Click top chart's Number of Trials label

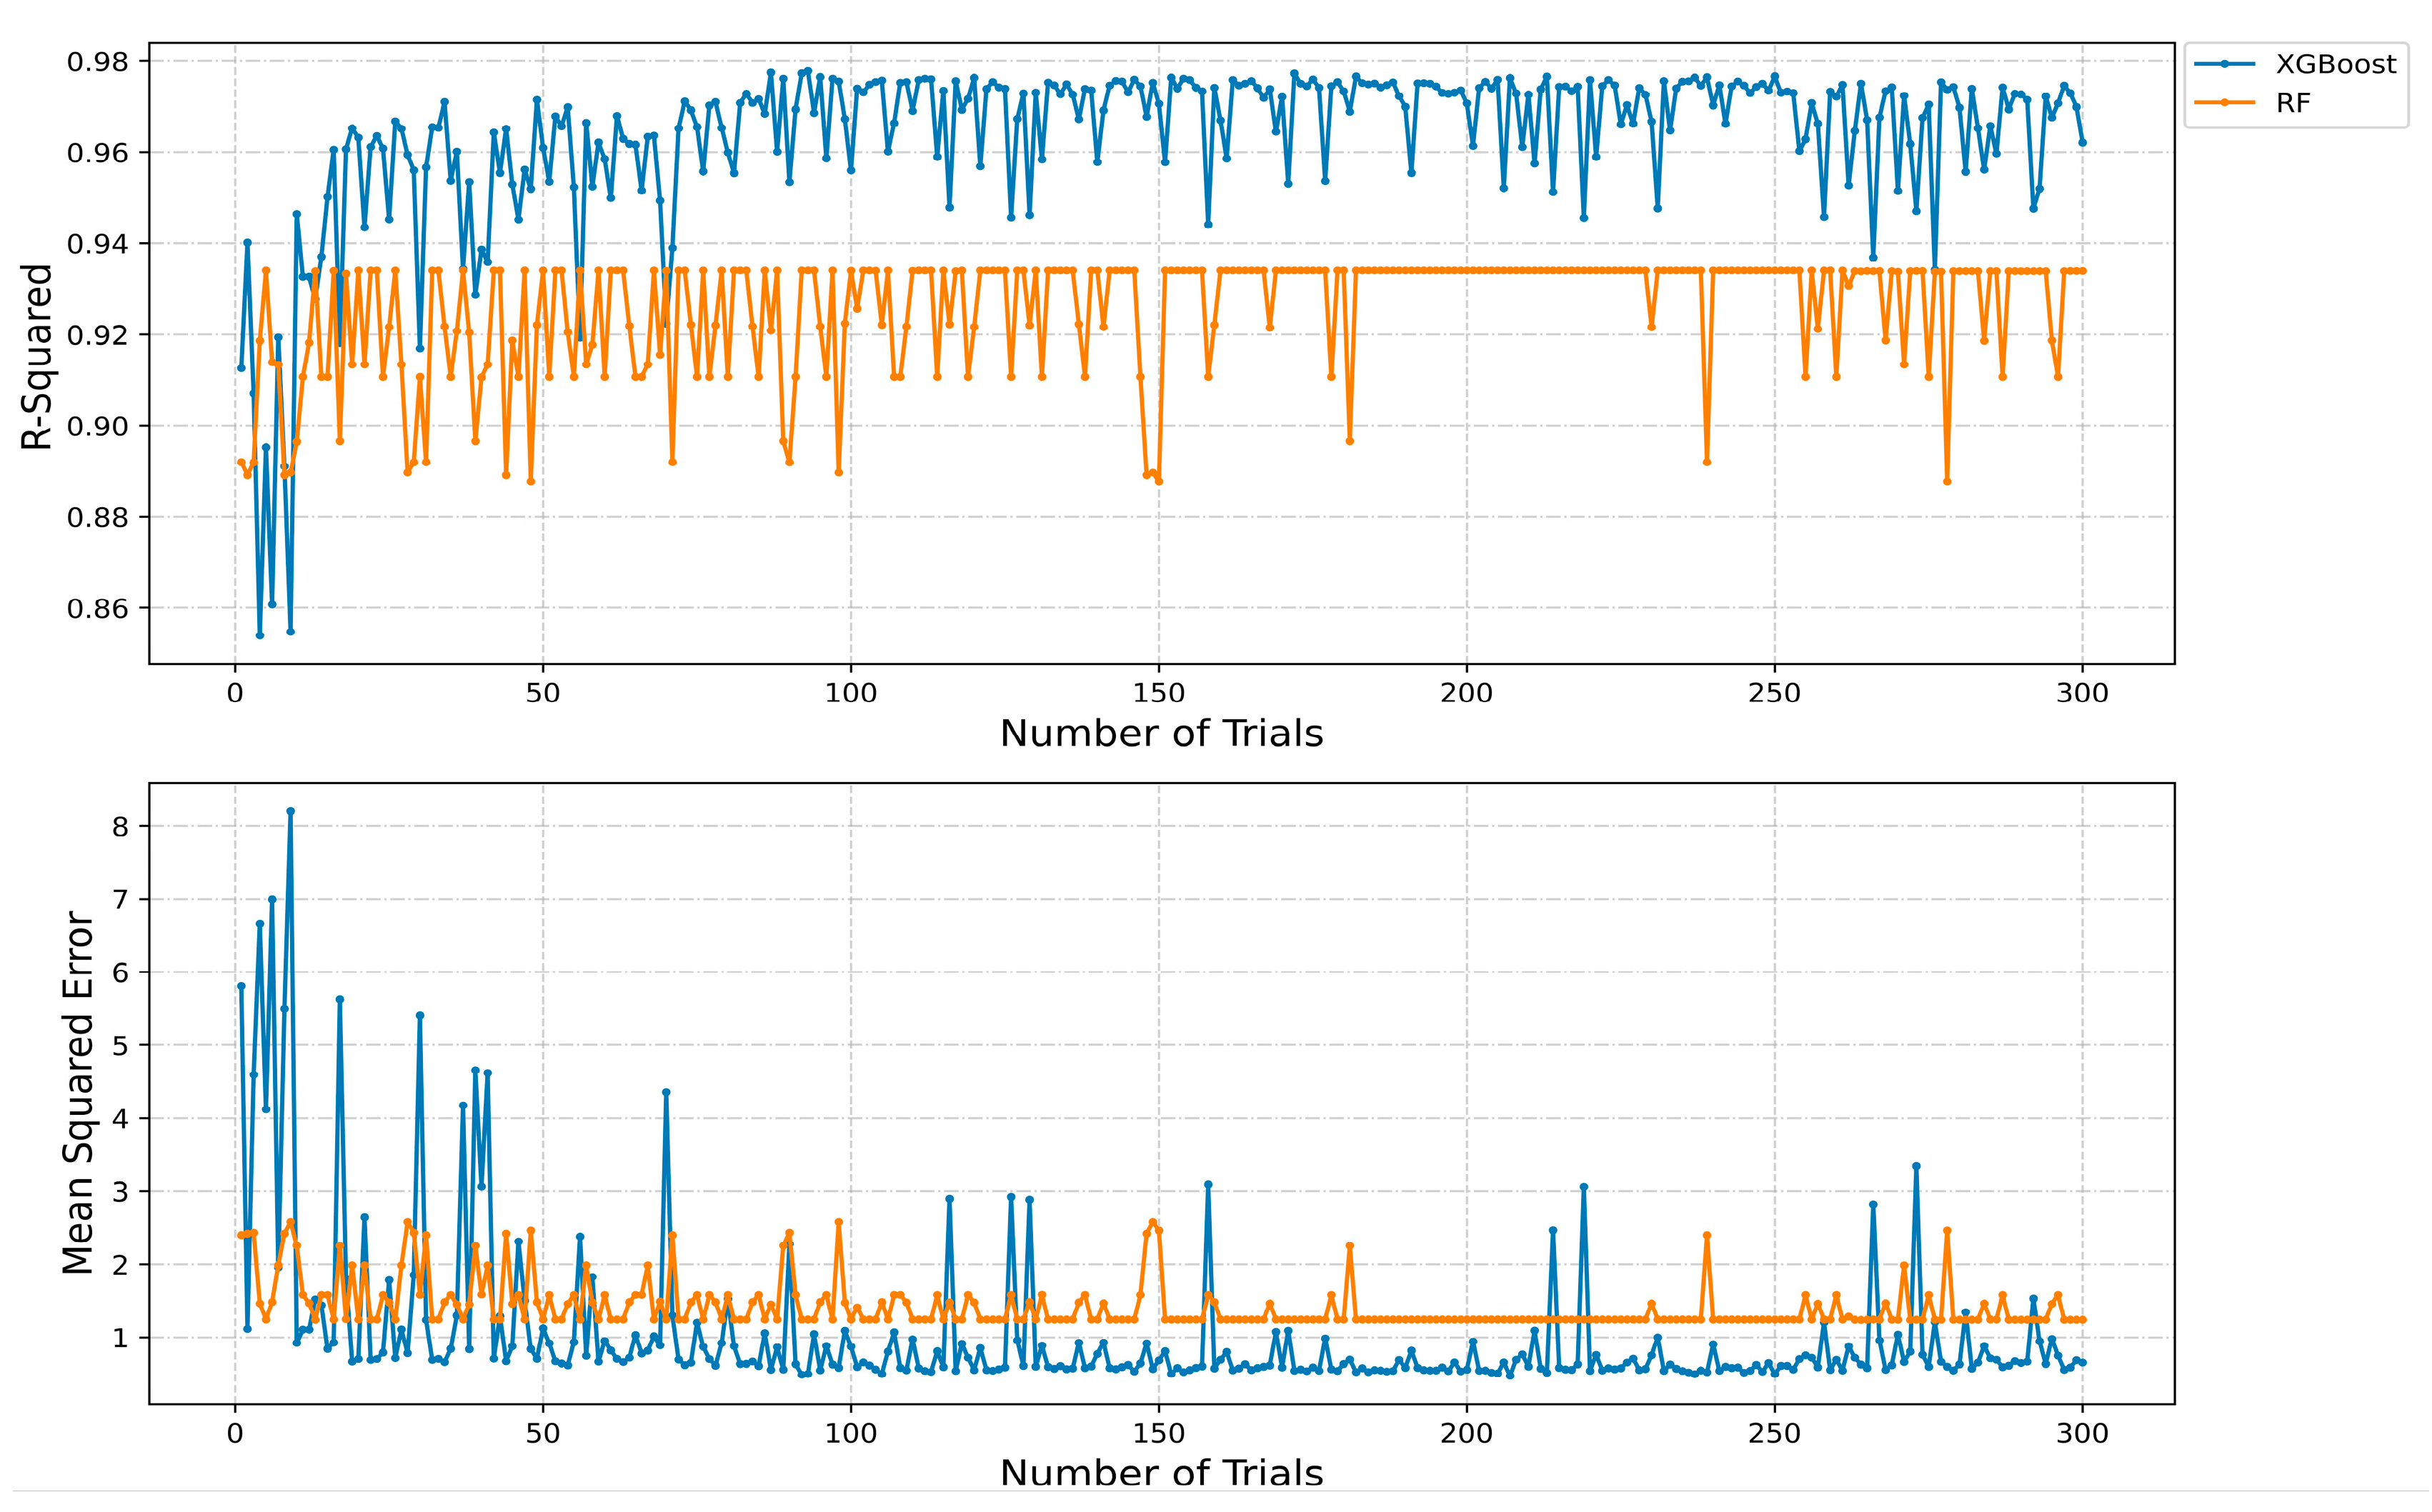1161,734
